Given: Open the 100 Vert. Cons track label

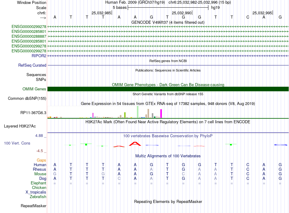Looking at the screenshot, I should point(17,143).
